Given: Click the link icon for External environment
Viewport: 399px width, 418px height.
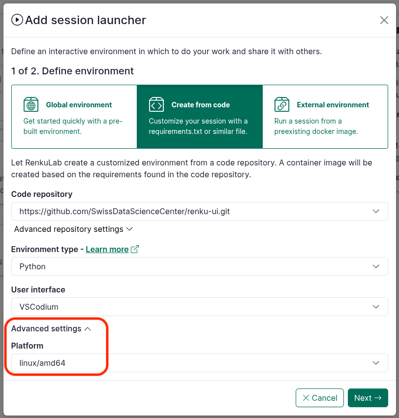Looking at the screenshot, I should (282, 105).
